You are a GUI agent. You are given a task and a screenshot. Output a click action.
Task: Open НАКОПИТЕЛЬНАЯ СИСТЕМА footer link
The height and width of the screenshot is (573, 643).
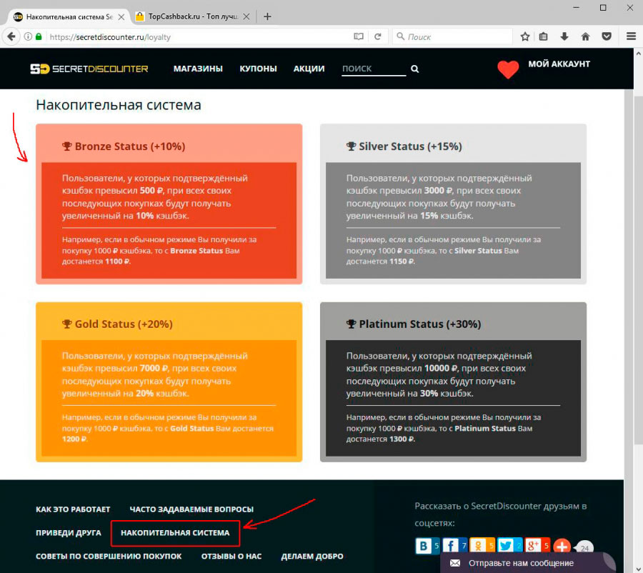tap(175, 533)
